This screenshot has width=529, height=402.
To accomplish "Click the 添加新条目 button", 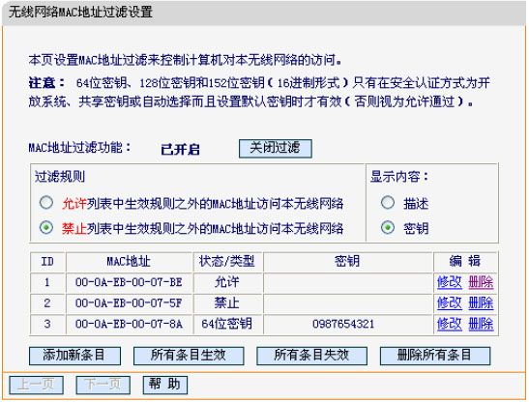I will pyautogui.click(x=74, y=356).
